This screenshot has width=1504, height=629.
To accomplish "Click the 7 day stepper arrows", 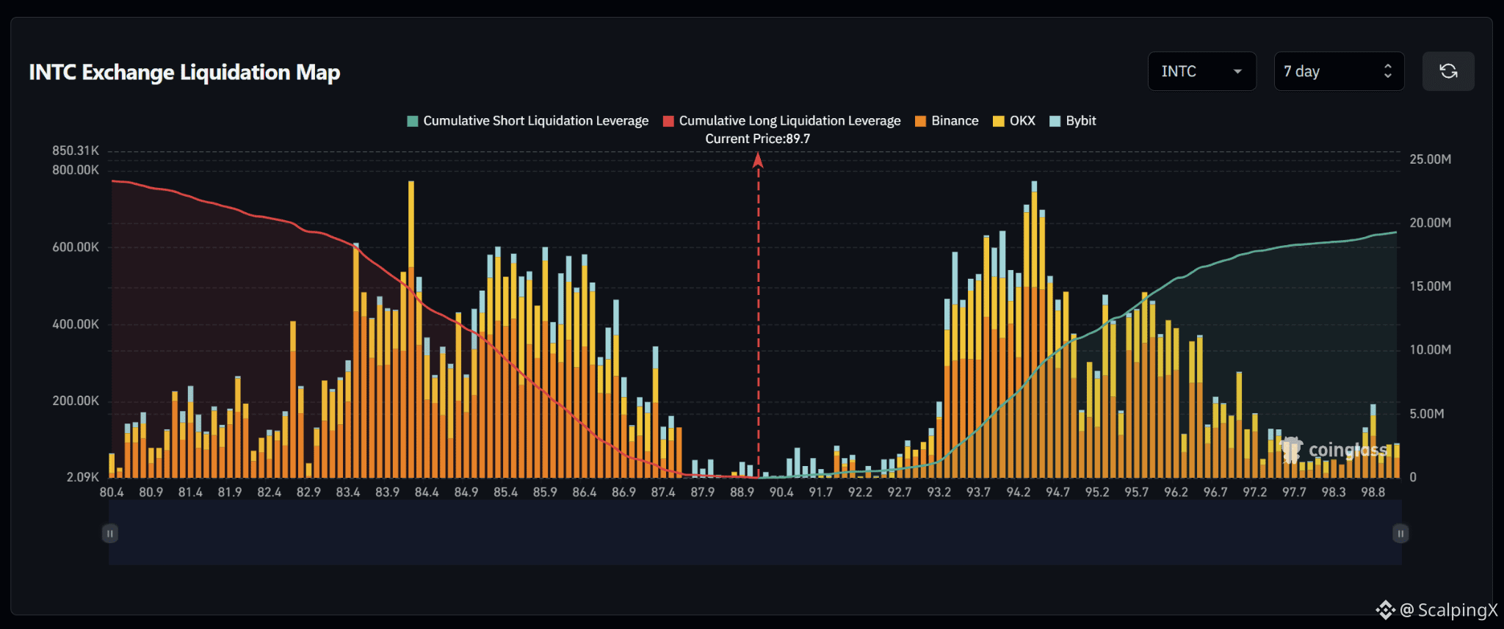I will pos(1387,71).
